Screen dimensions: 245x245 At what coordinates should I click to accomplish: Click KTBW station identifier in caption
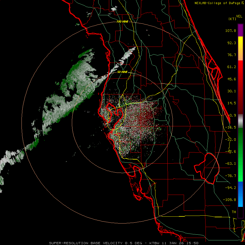[x=155, y=243]
